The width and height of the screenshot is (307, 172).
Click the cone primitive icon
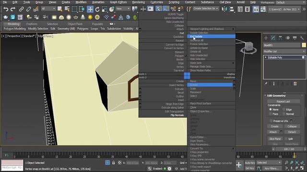[x=83, y=17]
